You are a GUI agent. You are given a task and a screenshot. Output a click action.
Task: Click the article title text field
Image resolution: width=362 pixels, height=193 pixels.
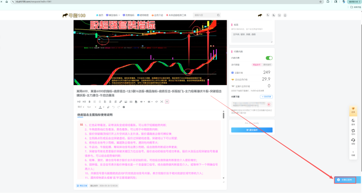coord(150,93)
